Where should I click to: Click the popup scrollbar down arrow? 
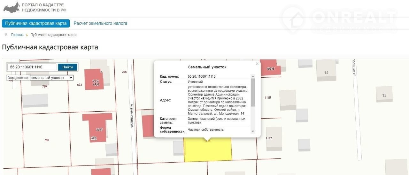tap(253, 131)
